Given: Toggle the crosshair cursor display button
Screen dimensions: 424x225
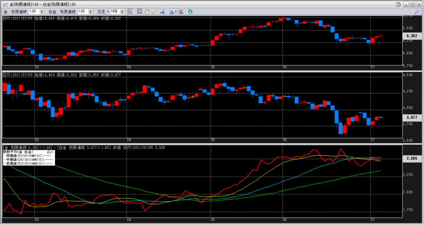Looking at the screenshot, I should (x=130, y=11).
